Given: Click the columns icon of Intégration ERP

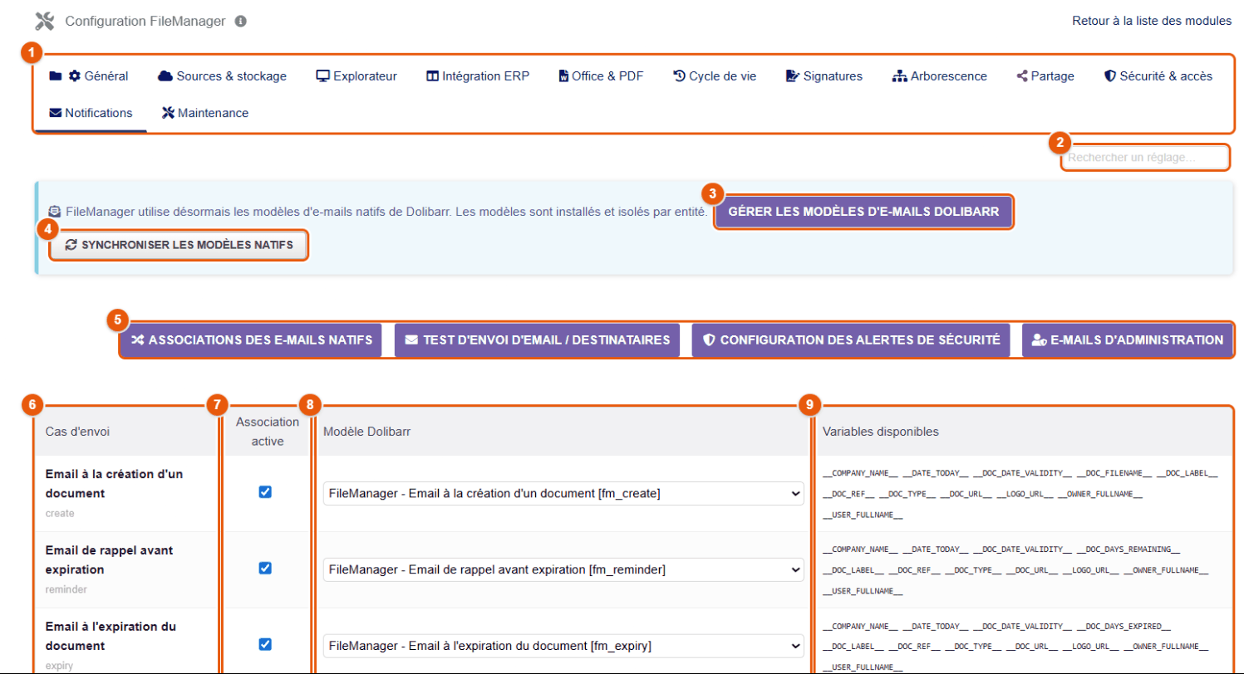Looking at the screenshot, I should click(432, 76).
